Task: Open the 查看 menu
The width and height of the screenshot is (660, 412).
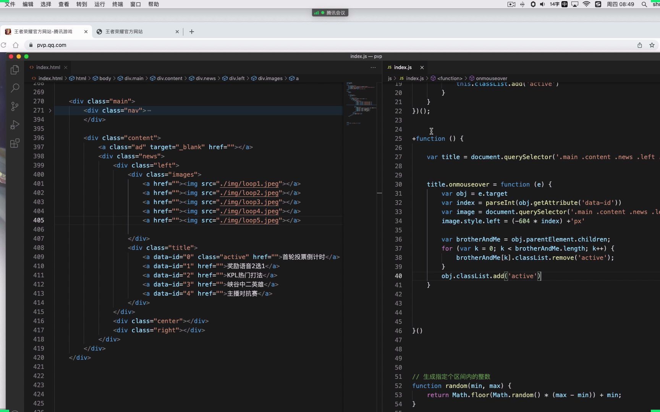Action: click(x=64, y=4)
